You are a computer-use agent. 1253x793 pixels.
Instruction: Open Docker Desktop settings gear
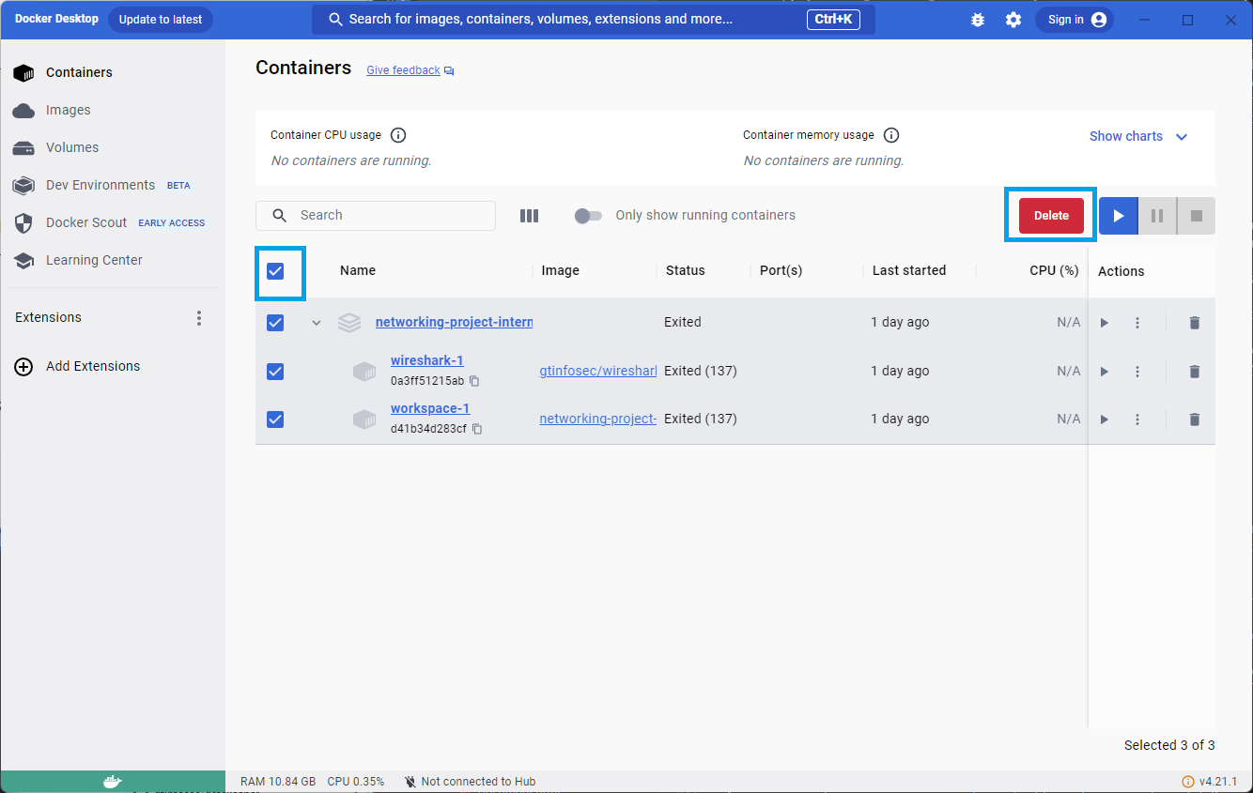tap(1013, 19)
